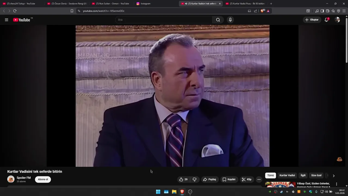
Task: Switch to Özcan Deniz Sevdanın Rengi tab
Action: click(x=67, y=4)
